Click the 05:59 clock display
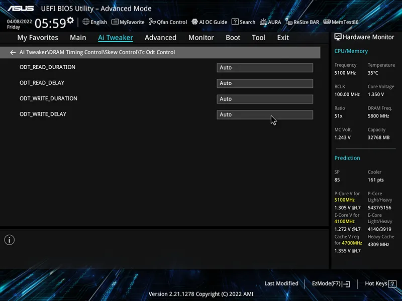The height and width of the screenshot is (301, 402). (50, 23)
